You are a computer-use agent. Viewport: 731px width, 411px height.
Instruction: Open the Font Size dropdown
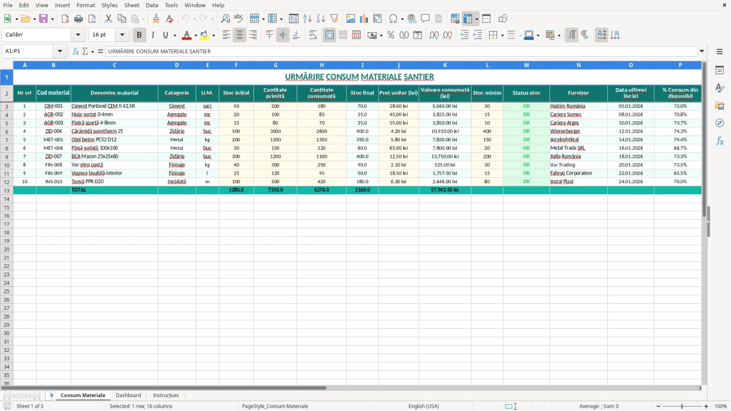(122, 35)
